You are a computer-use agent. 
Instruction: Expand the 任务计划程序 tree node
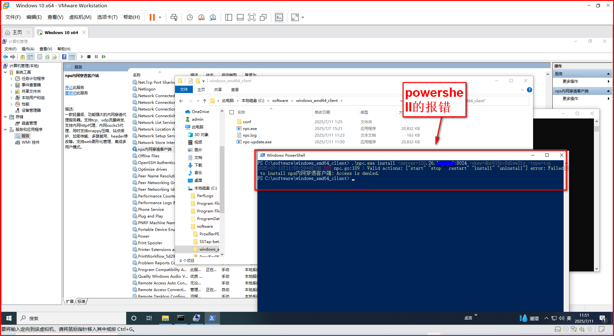click(x=11, y=79)
